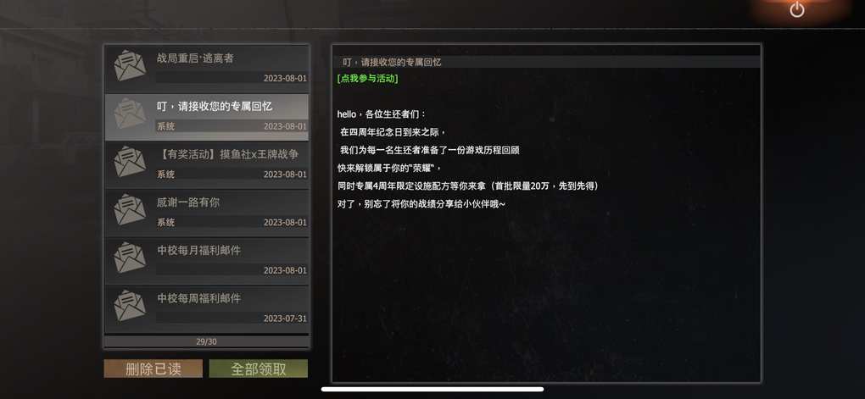Image resolution: width=865 pixels, height=399 pixels.
Task: Click the 系统 sender label under 感谢一路有你
Action: point(165,222)
